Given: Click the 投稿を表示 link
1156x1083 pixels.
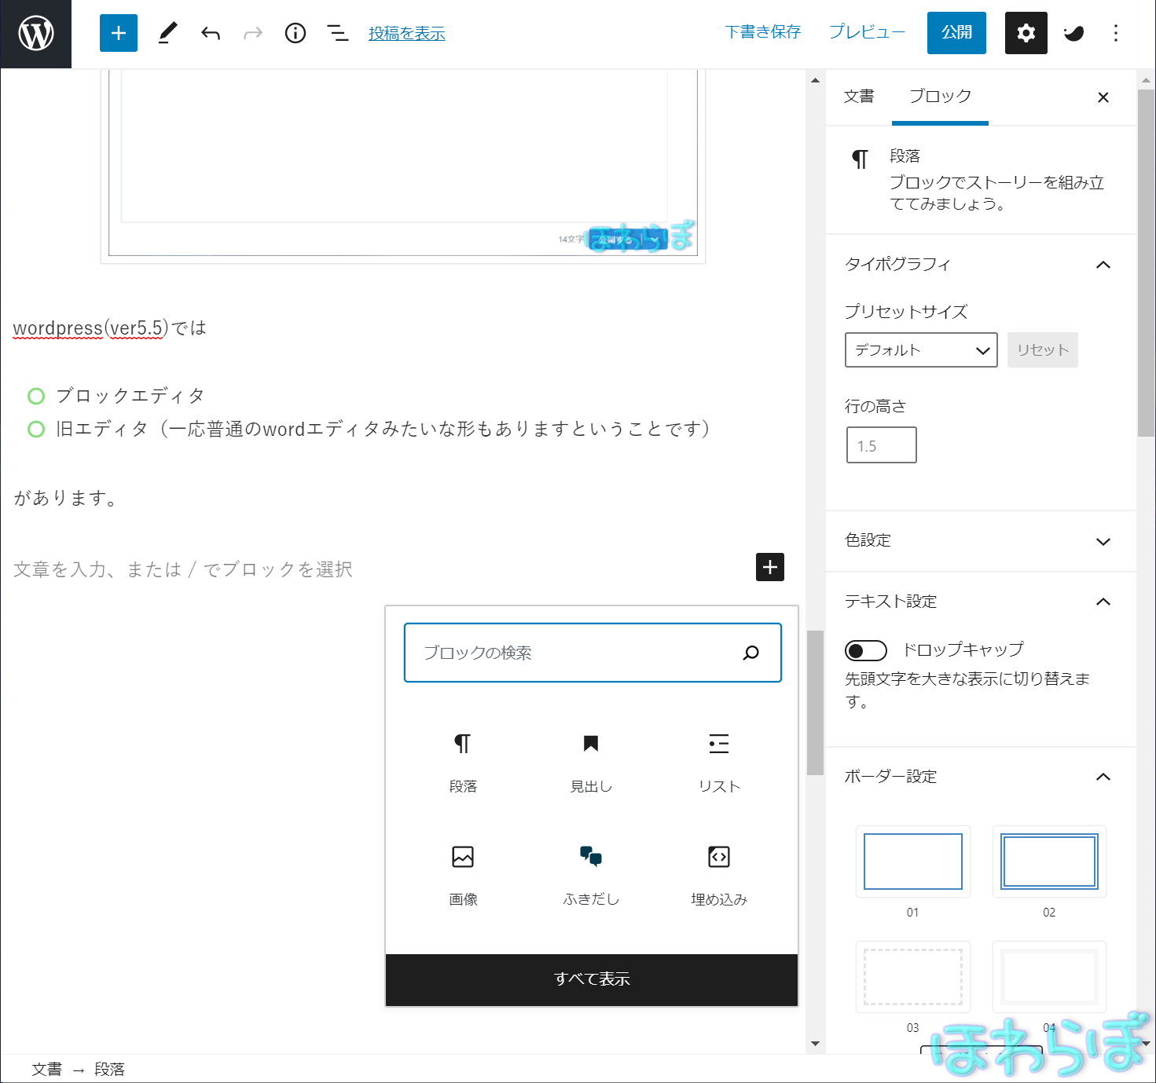Looking at the screenshot, I should 406,34.
